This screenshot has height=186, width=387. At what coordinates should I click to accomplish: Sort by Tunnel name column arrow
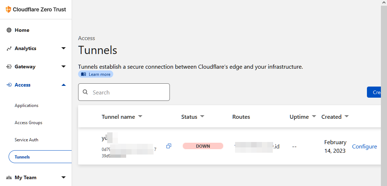[140, 117]
